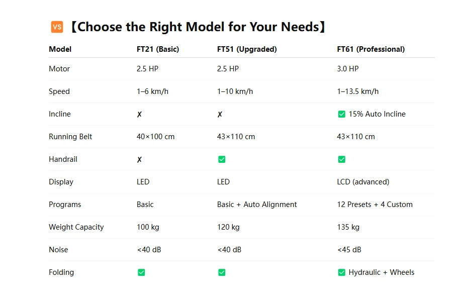Click the green check beside Hydraulic + Wheels
The height and width of the screenshot is (305, 467).
342,272
